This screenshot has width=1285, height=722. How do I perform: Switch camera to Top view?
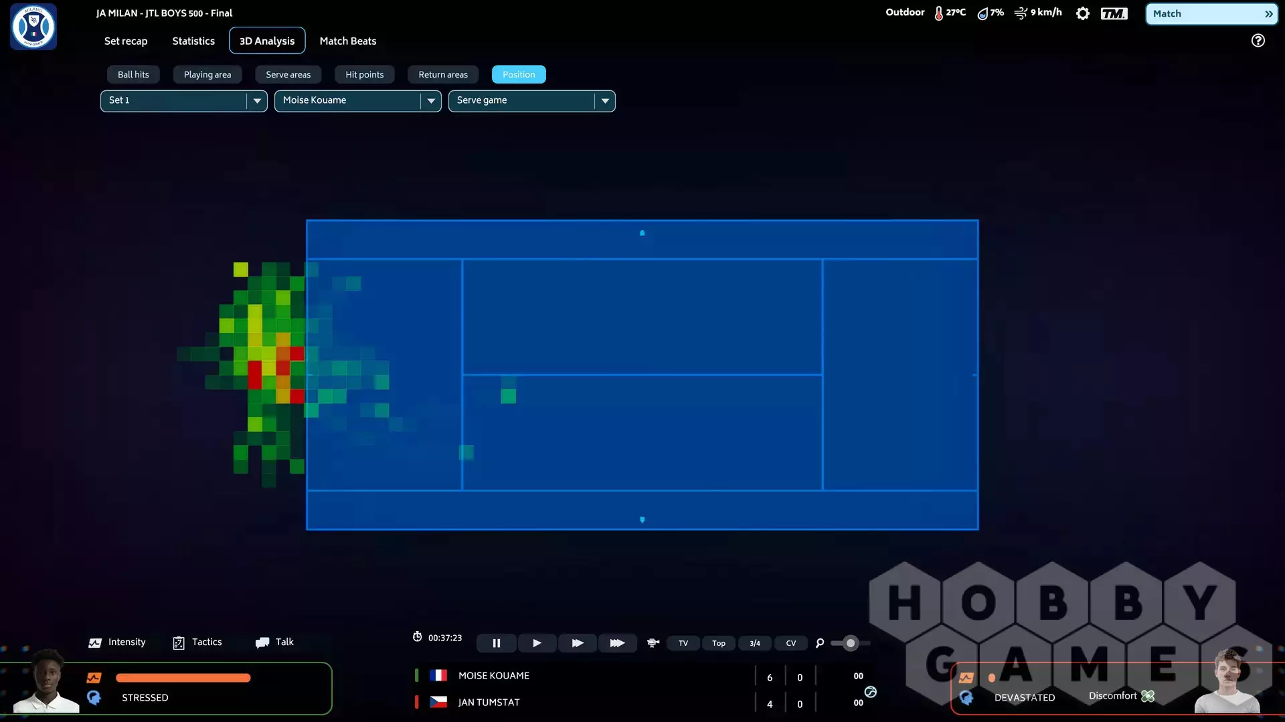coord(719,643)
